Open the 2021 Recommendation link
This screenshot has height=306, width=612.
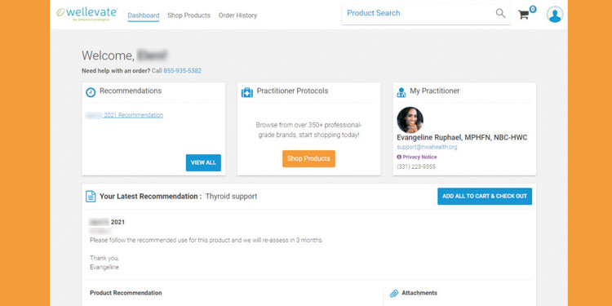pos(124,115)
